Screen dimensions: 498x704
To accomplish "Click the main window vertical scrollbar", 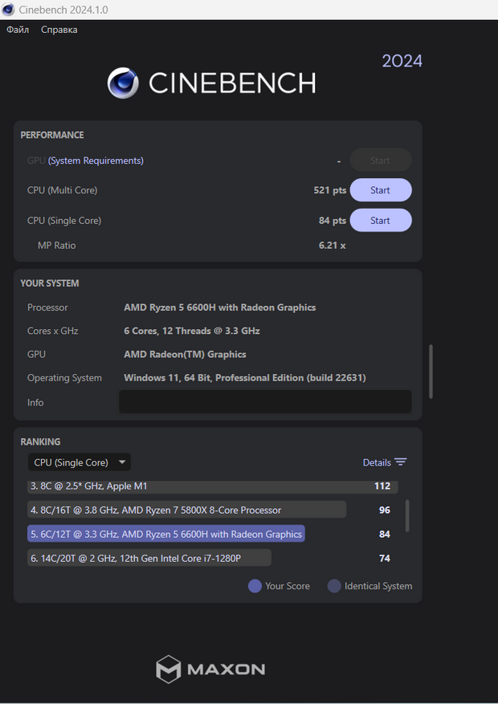I will pyautogui.click(x=431, y=371).
